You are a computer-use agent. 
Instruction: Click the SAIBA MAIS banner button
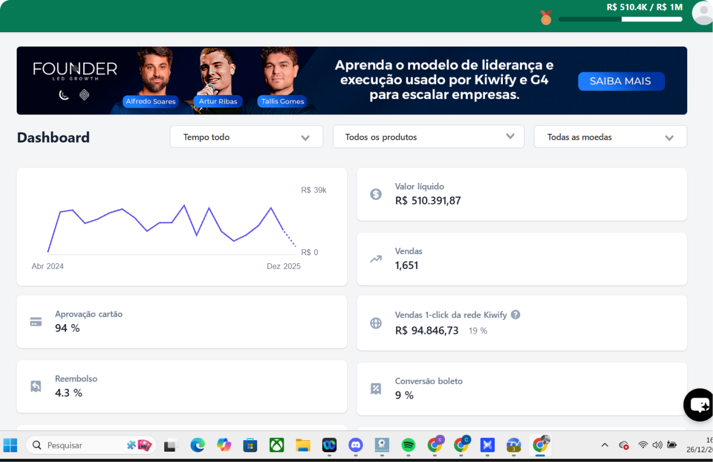[621, 81]
